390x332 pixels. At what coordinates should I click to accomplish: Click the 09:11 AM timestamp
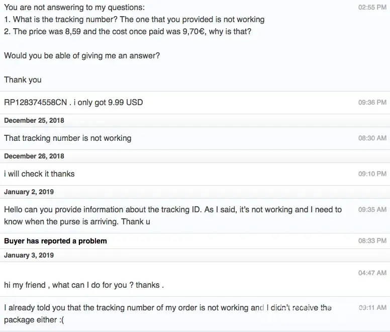372,308
